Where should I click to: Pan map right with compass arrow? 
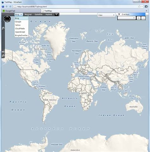click(9, 19)
